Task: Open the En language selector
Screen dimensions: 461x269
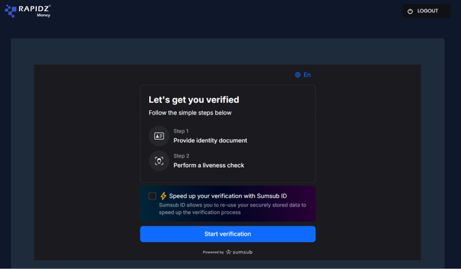Action: 303,75
